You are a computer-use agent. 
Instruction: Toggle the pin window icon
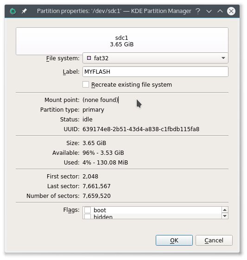coord(24,11)
